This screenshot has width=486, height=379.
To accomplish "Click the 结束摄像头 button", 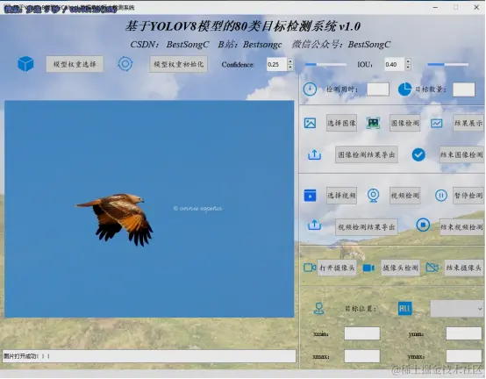I will 464,268.
